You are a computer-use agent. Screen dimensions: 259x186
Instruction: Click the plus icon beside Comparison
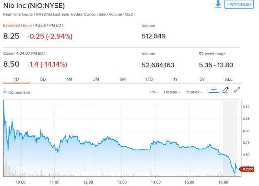5,92
